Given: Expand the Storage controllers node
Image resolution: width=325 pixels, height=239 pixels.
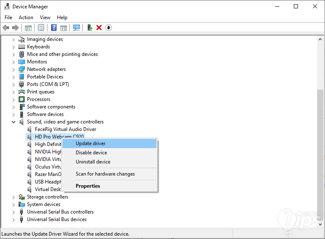Looking at the screenshot, I should click(x=13, y=197).
